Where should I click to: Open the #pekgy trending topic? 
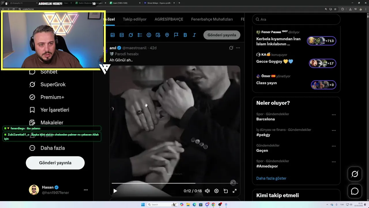coord(263,135)
